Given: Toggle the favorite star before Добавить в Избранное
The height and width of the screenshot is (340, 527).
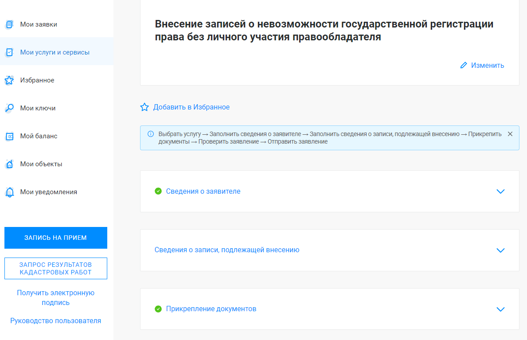Looking at the screenshot, I should tap(144, 107).
